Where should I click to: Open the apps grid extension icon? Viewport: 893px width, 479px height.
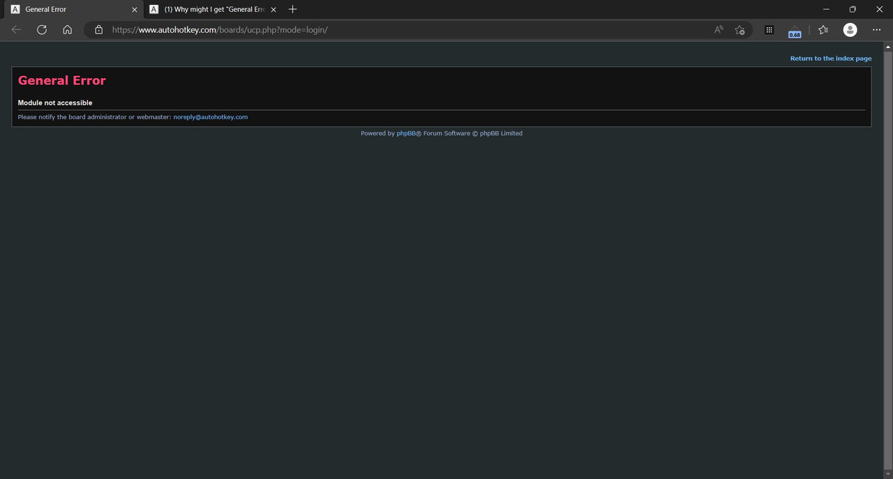[x=769, y=30]
